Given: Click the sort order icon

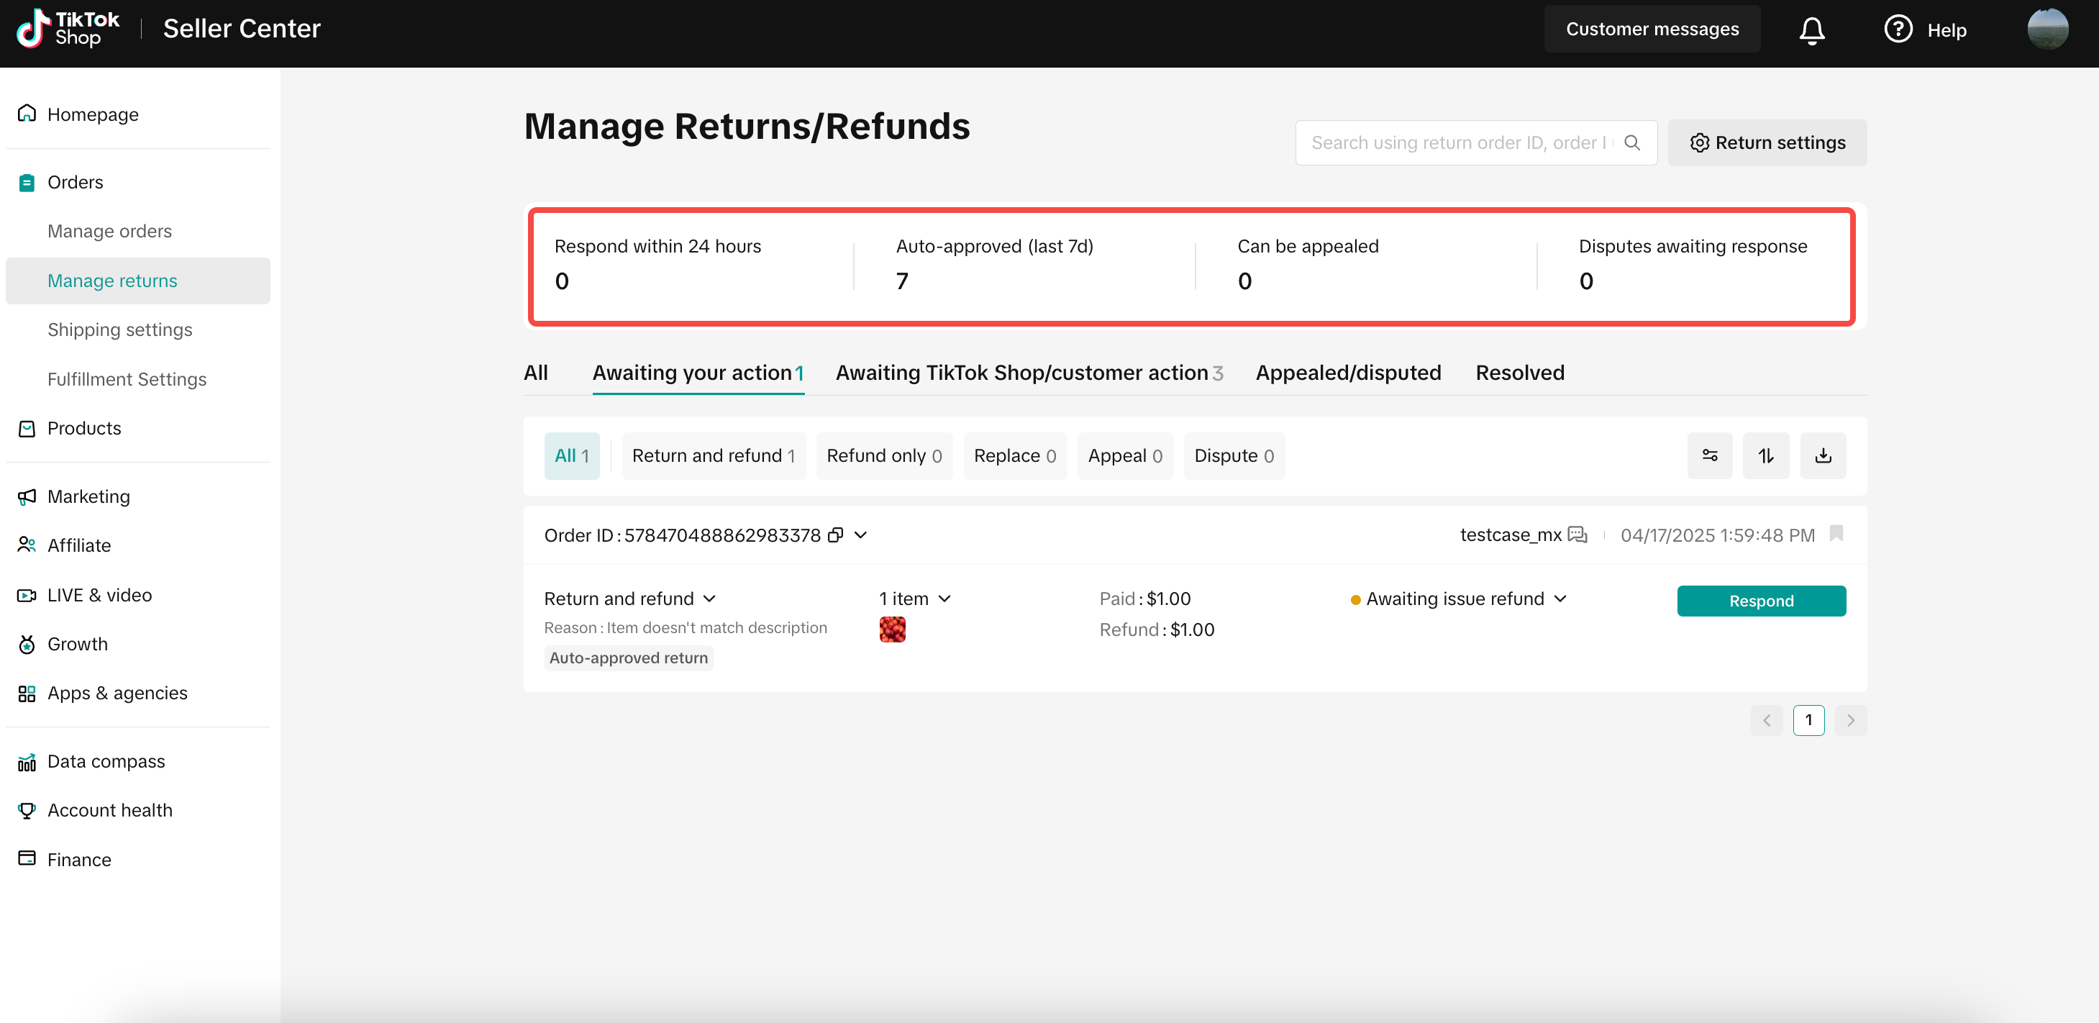Looking at the screenshot, I should (x=1766, y=455).
